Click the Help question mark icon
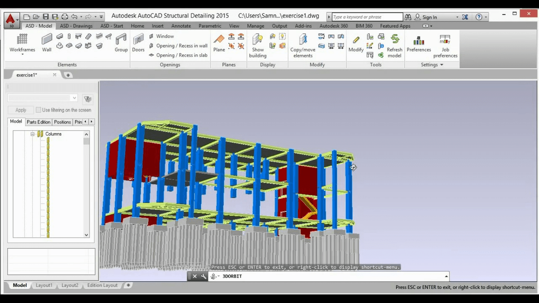Viewport: 539px width, 303px height. click(x=479, y=17)
